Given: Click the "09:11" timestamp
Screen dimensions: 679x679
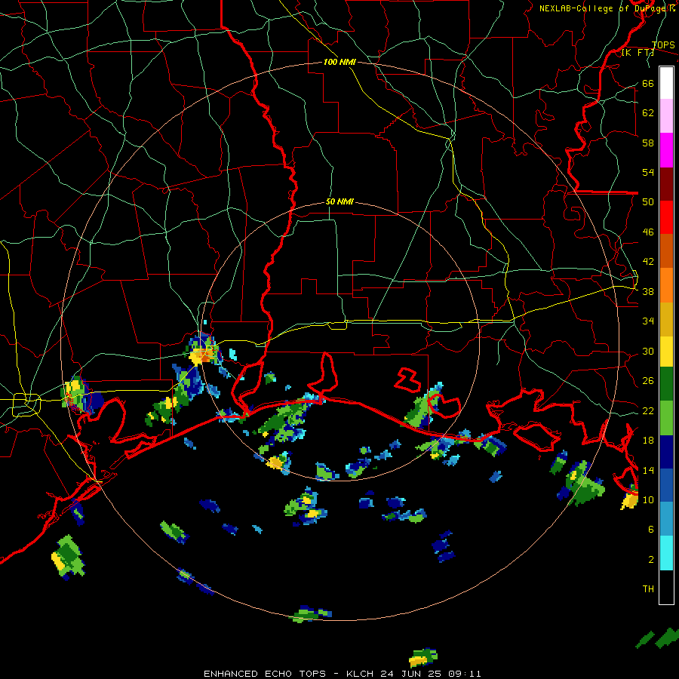Looking at the screenshot, I should (x=464, y=674).
